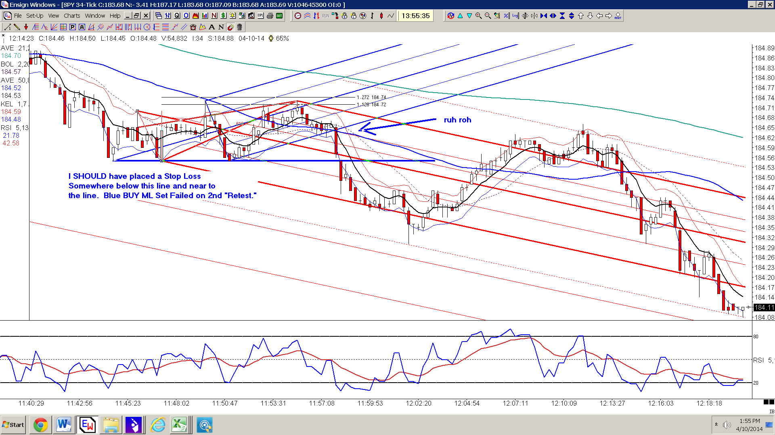Screen dimensions: 775x435
Task: Select the trend line draw tool
Action: point(7,27)
